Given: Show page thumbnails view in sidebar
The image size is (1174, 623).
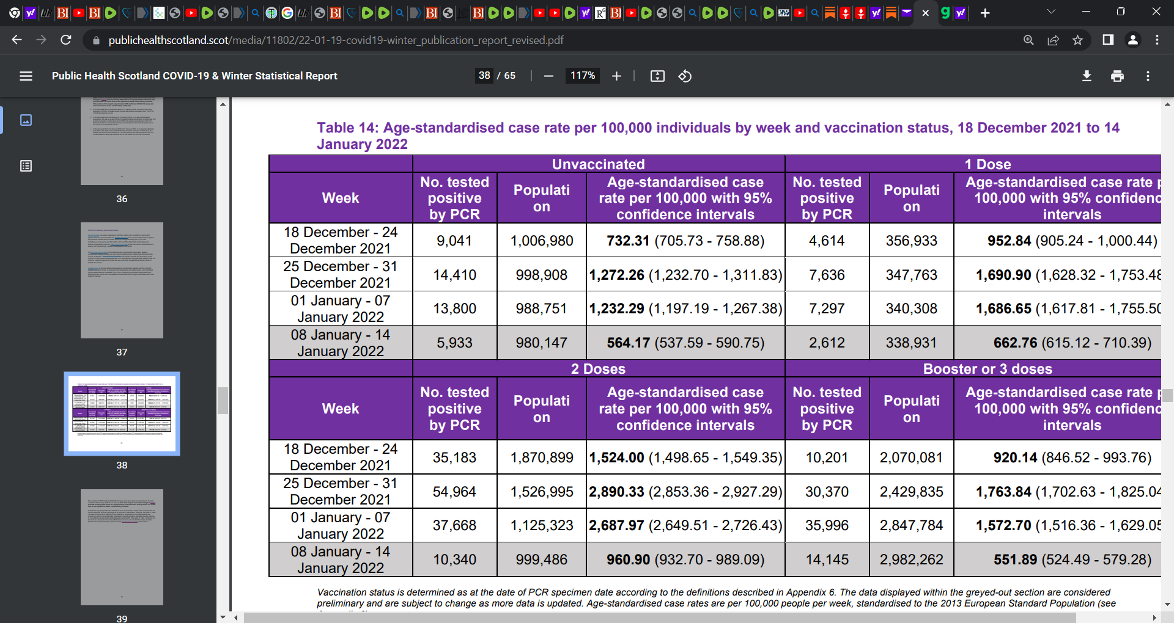Looking at the screenshot, I should tap(26, 120).
